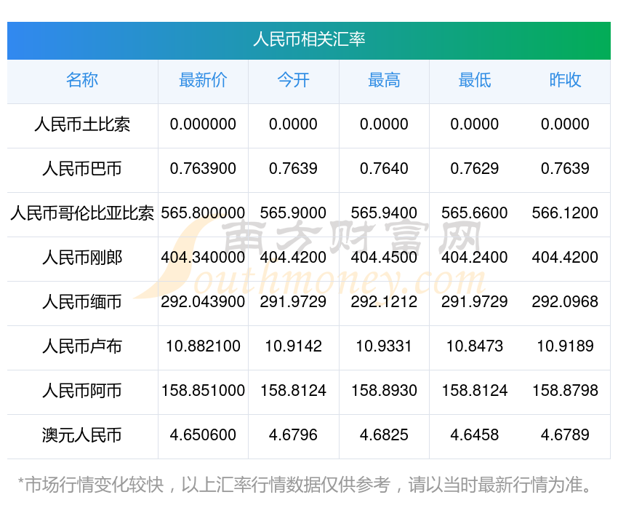Select the 澳元人民币 row name

point(82,435)
